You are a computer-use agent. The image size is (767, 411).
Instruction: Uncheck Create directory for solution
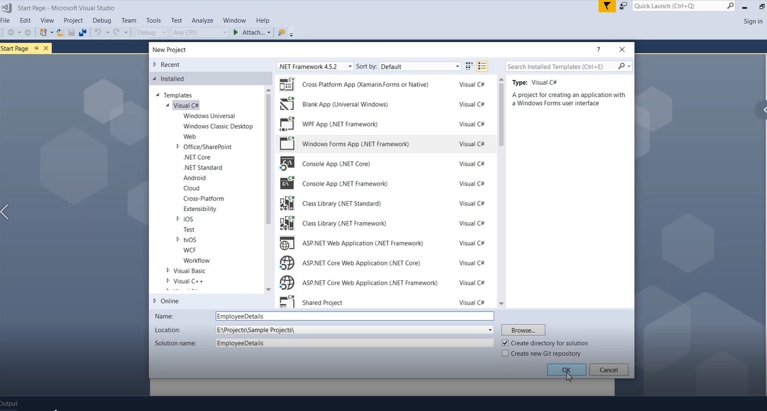tap(505, 343)
